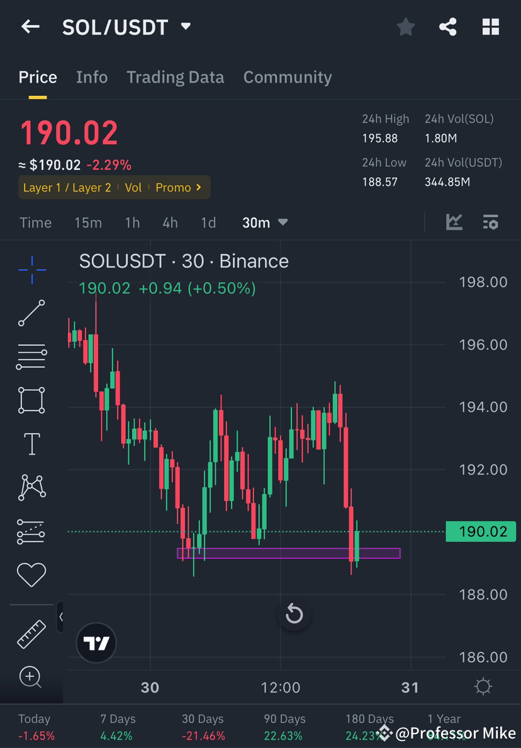Select the trend line drawing tool

[31, 313]
